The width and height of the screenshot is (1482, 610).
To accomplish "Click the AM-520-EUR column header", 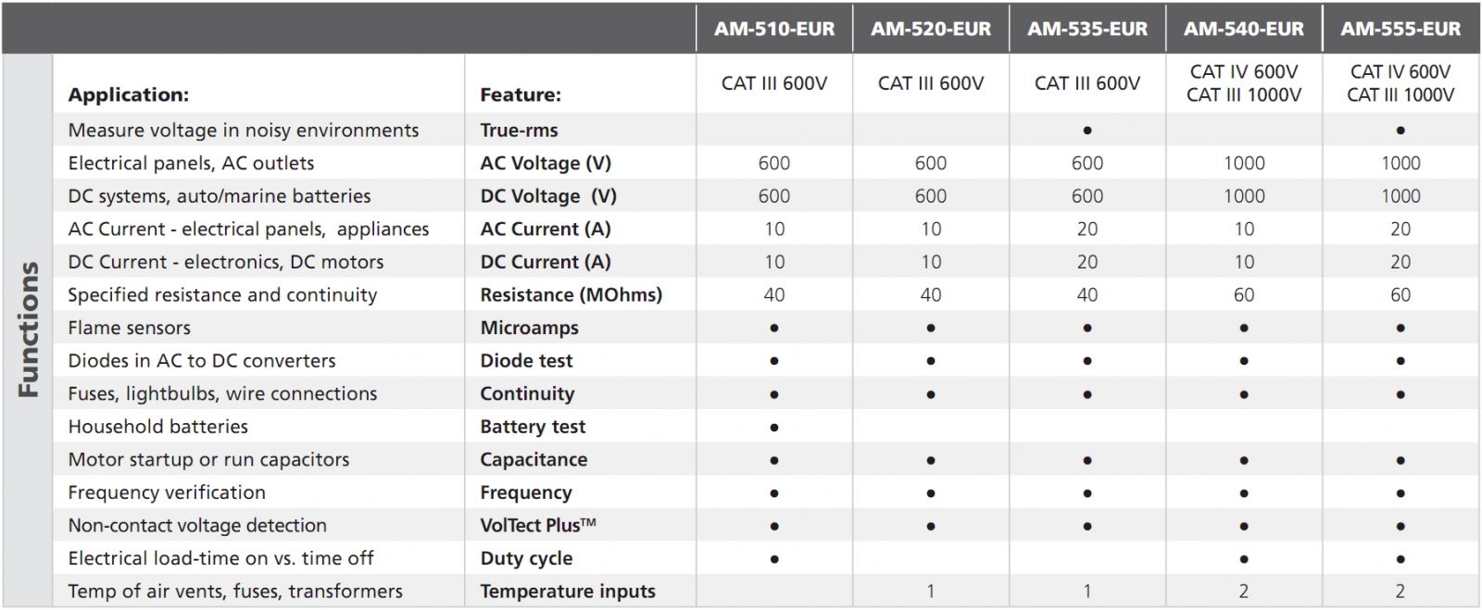I will coord(931,30).
